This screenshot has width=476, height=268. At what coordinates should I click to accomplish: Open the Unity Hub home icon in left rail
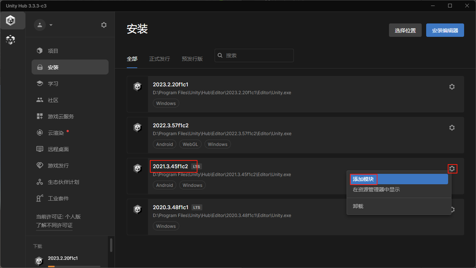[11, 20]
